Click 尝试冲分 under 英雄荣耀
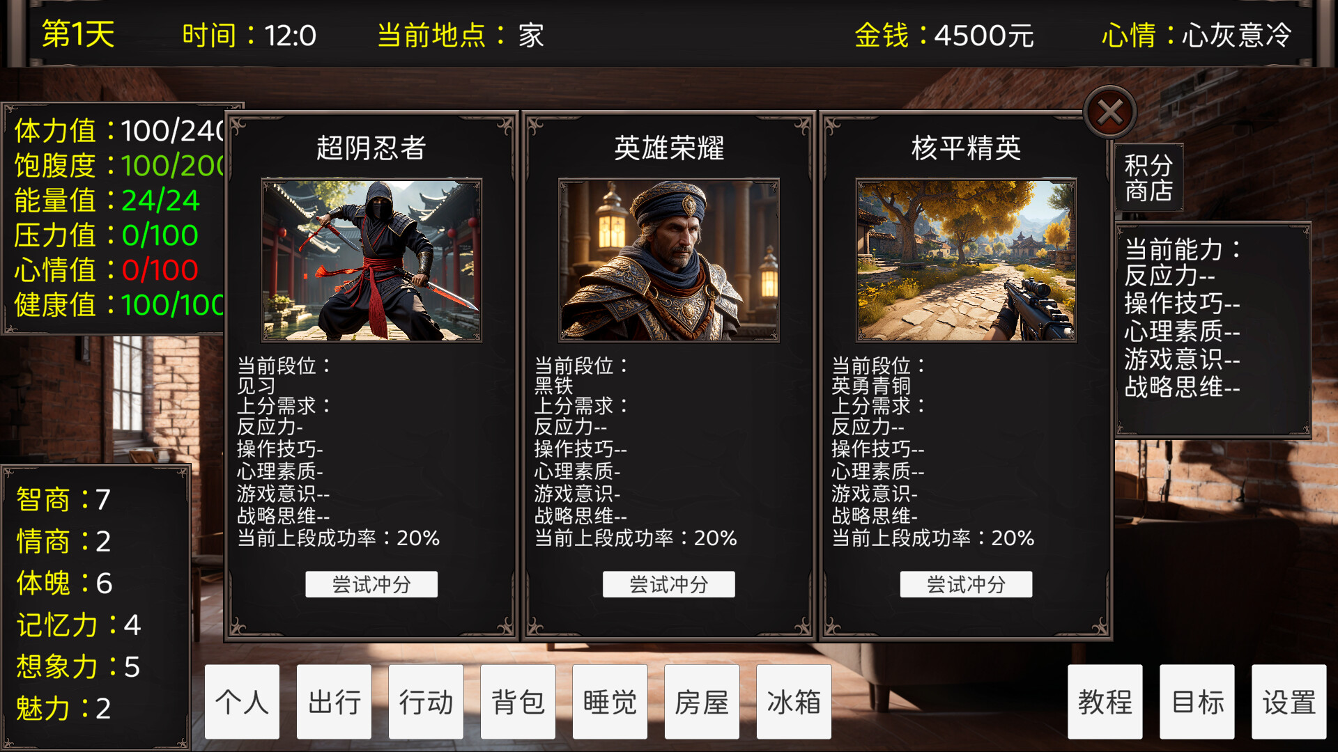 (x=669, y=584)
